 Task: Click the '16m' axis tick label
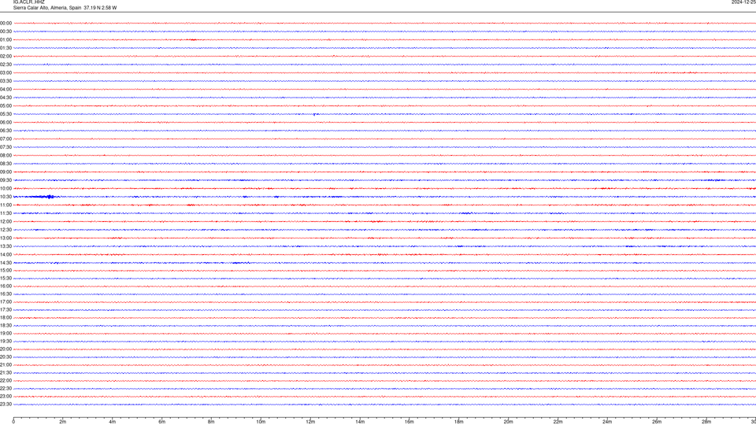pos(409,422)
